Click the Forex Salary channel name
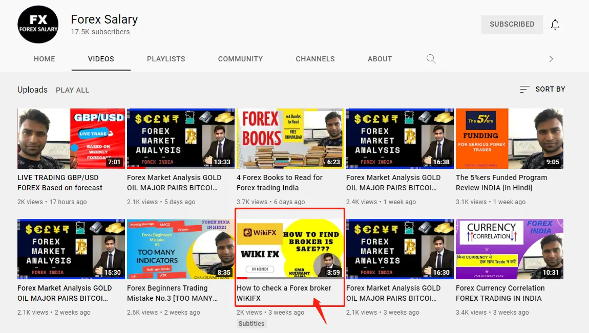This screenshot has width=589, height=333. [104, 19]
